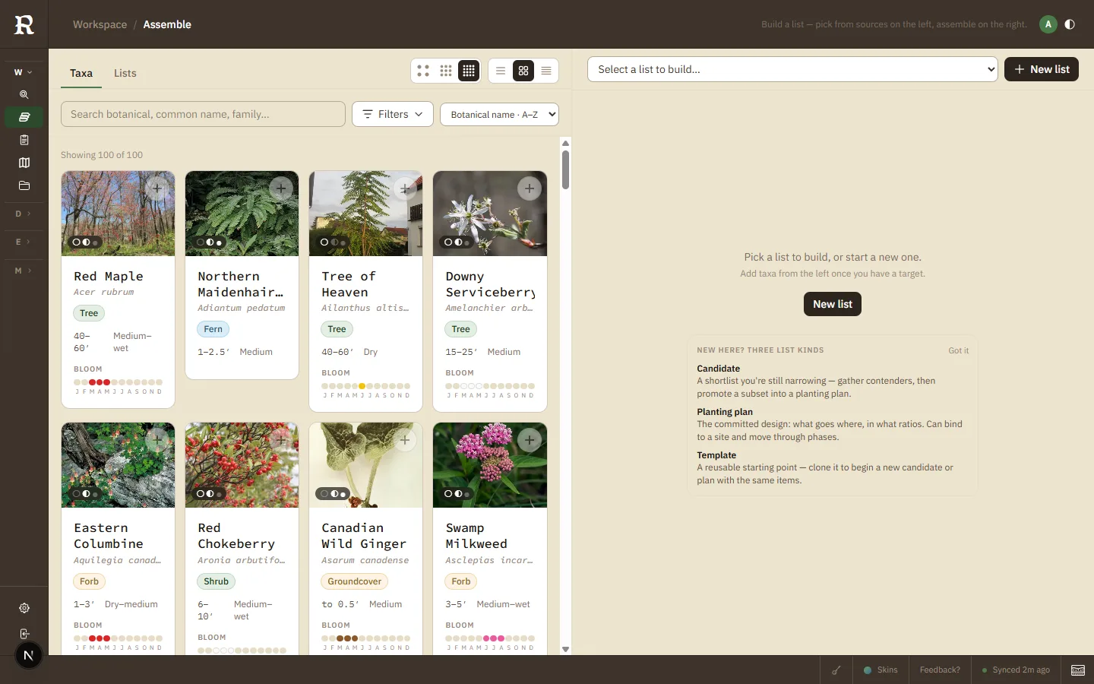Click the sign-out icon in the sidebar
The height and width of the screenshot is (684, 1094).
tap(24, 634)
